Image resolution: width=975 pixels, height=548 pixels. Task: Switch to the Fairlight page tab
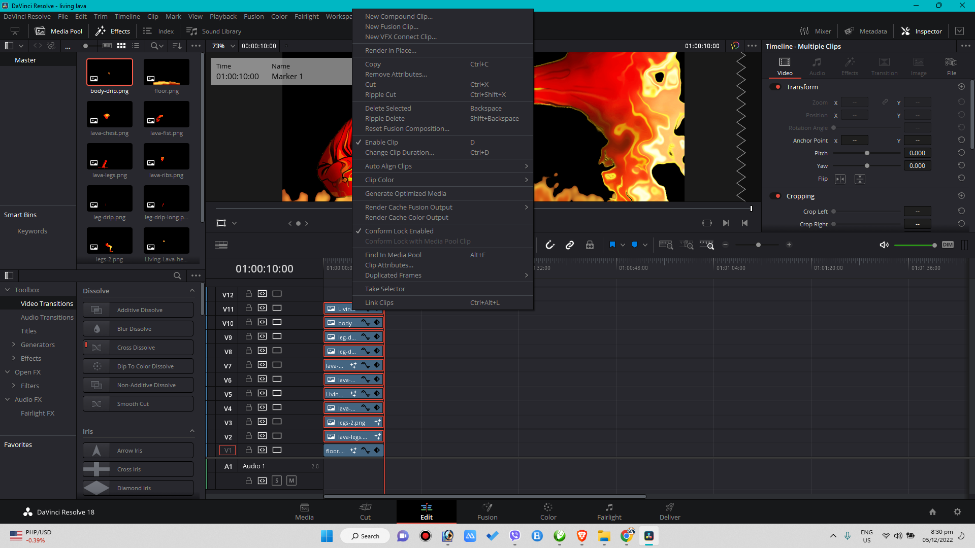point(609,511)
